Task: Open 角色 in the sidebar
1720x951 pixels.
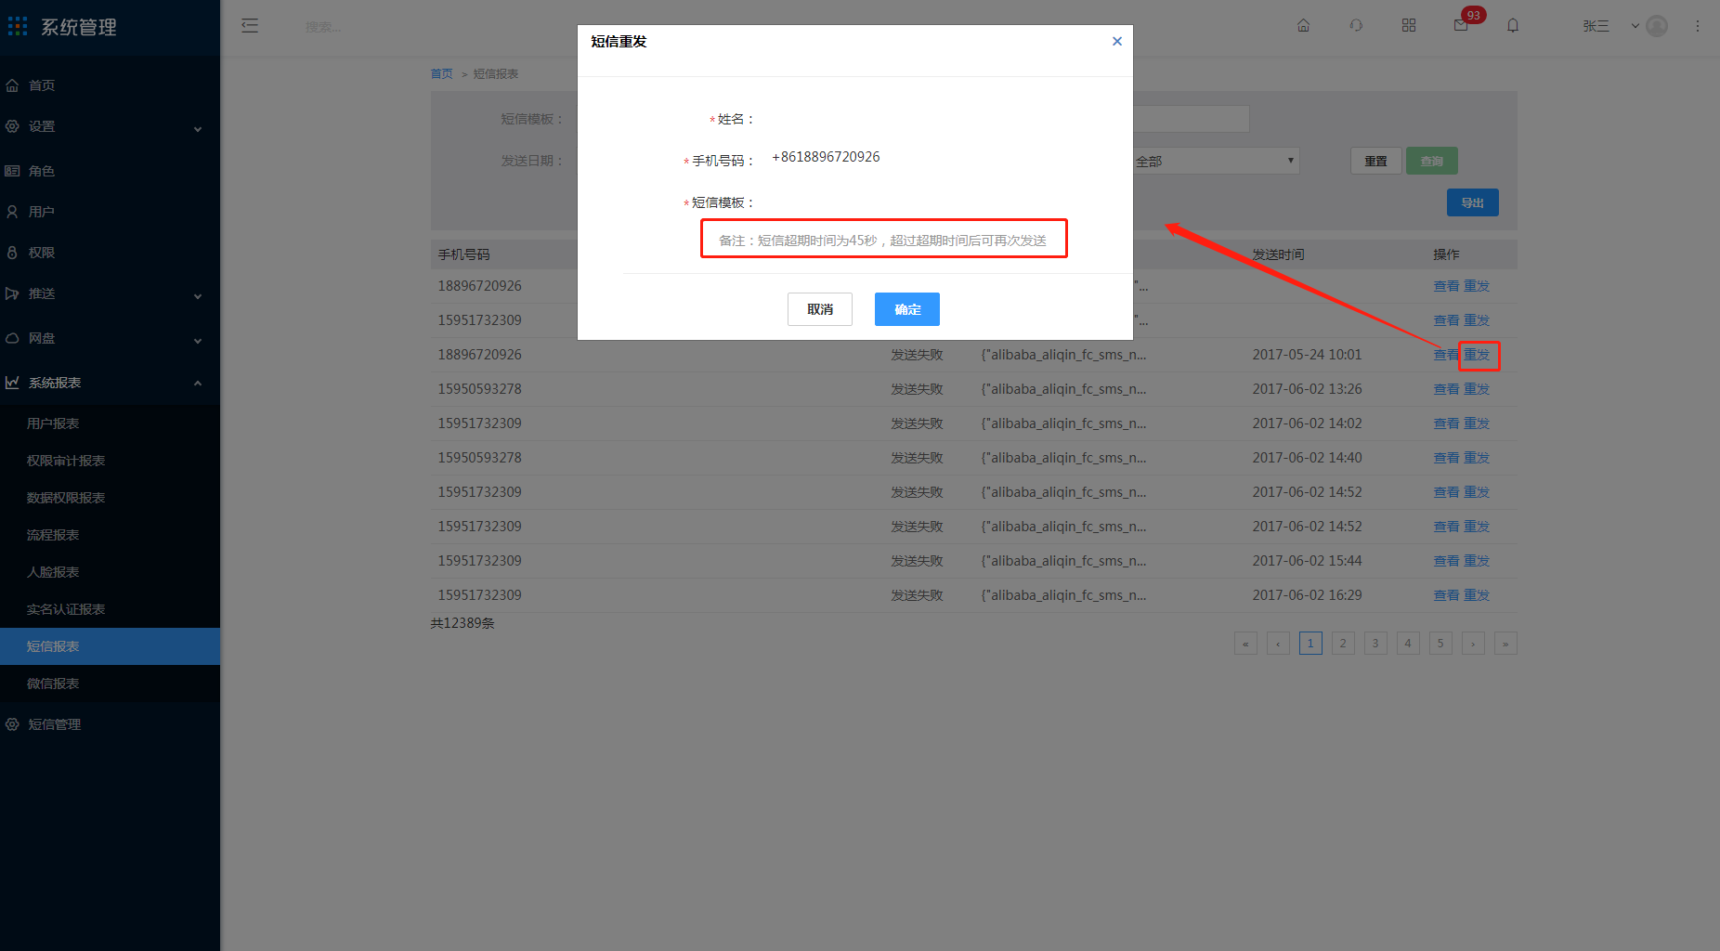Action: point(110,171)
